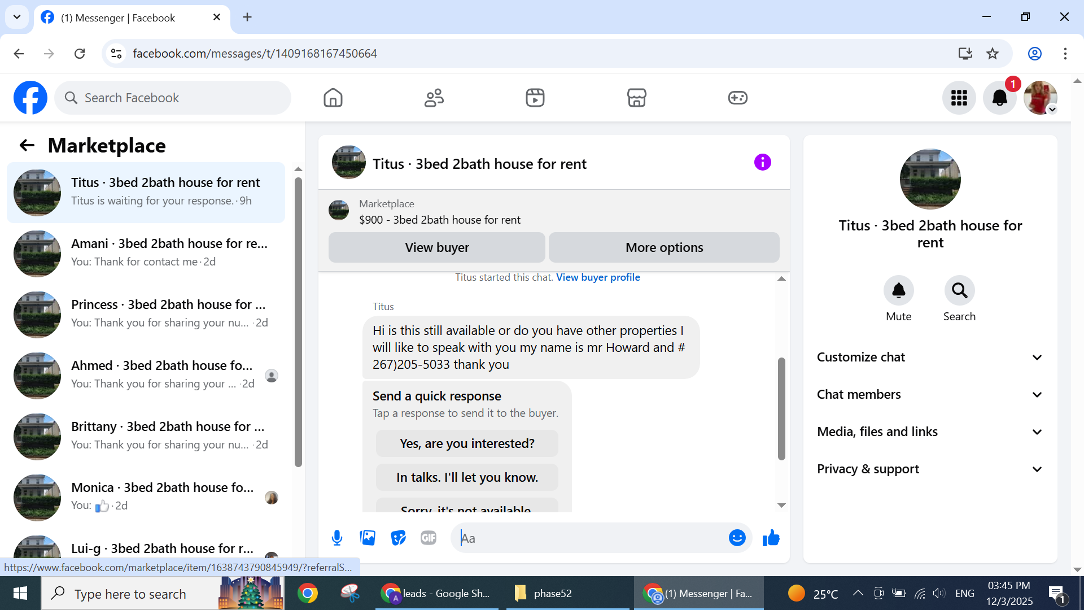Open Monica conversation in list
The image size is (1084, 610).
146,498
